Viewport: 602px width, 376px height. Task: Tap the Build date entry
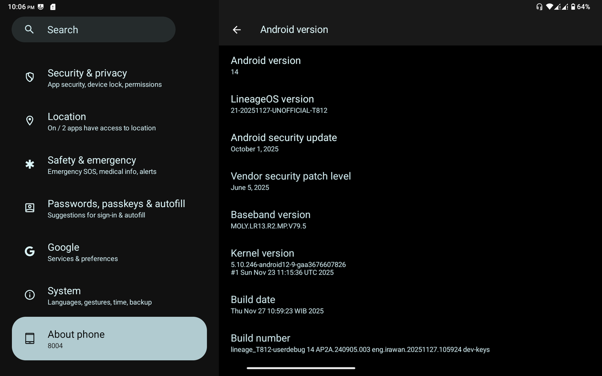(x=410, y=305)
